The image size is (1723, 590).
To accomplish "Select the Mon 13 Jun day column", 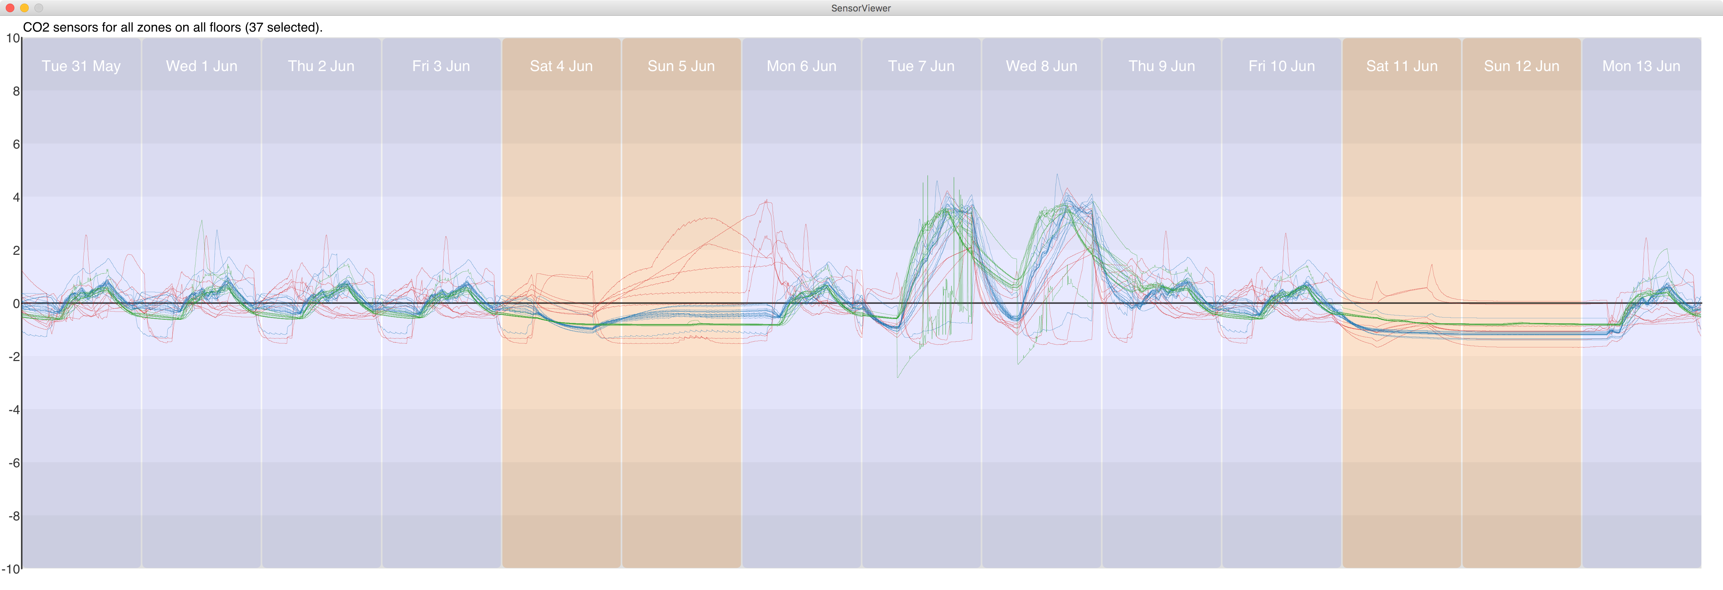I will tap(1642, 303).
